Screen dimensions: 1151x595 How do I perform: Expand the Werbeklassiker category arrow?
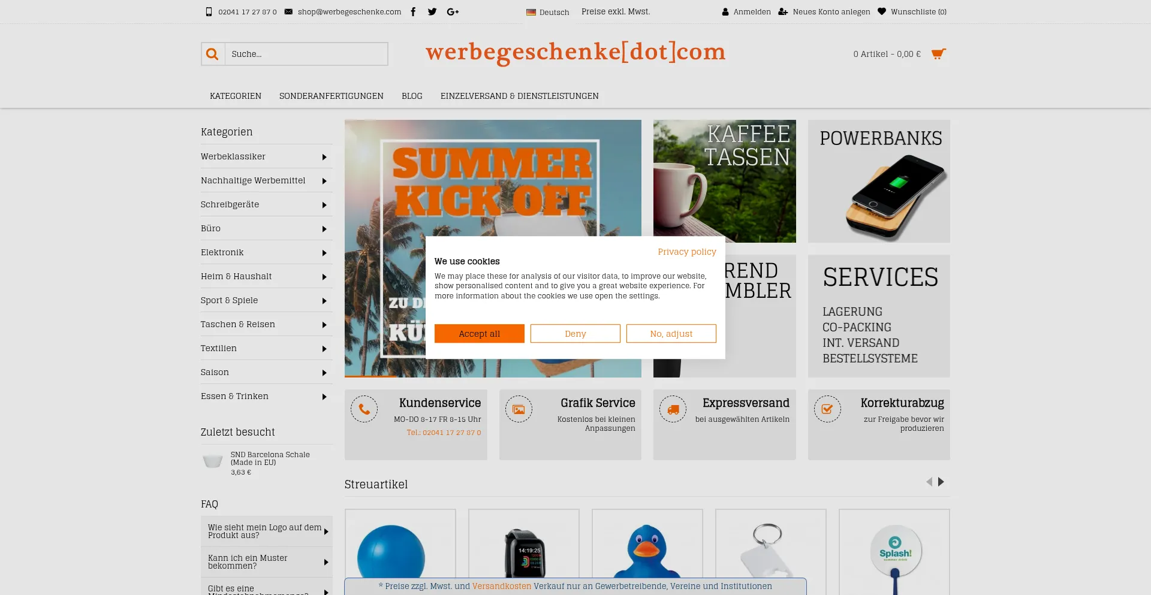click(324, 157)
